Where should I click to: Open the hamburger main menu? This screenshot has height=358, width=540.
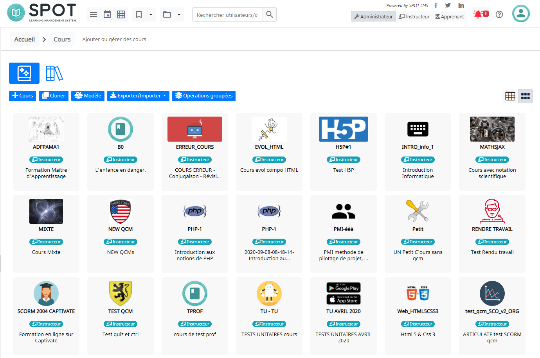coord(93,14)
